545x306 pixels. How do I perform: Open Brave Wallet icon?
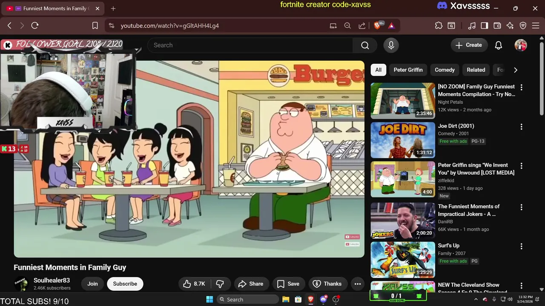coord(497,25)
